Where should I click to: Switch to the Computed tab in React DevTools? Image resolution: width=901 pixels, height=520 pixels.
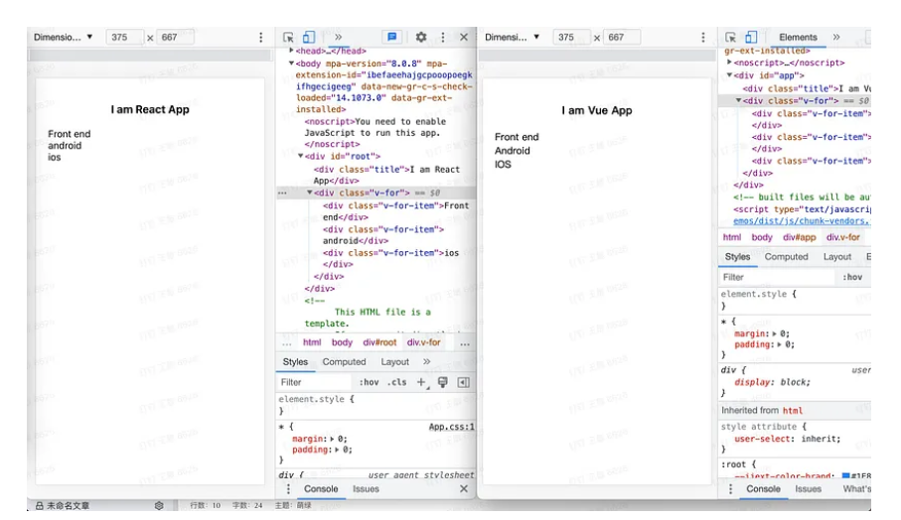coord(344,362)
